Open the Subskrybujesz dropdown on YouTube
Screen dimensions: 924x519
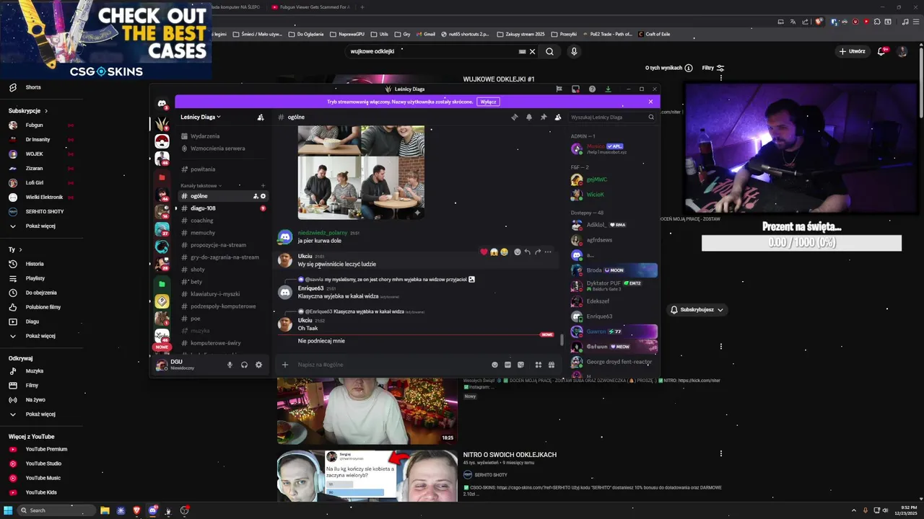(697, 310)
